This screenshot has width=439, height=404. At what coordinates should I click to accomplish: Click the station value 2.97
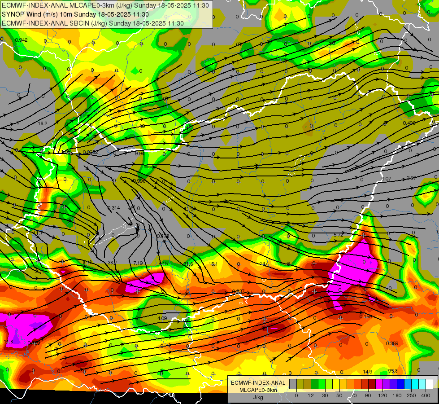pos(412,178)
